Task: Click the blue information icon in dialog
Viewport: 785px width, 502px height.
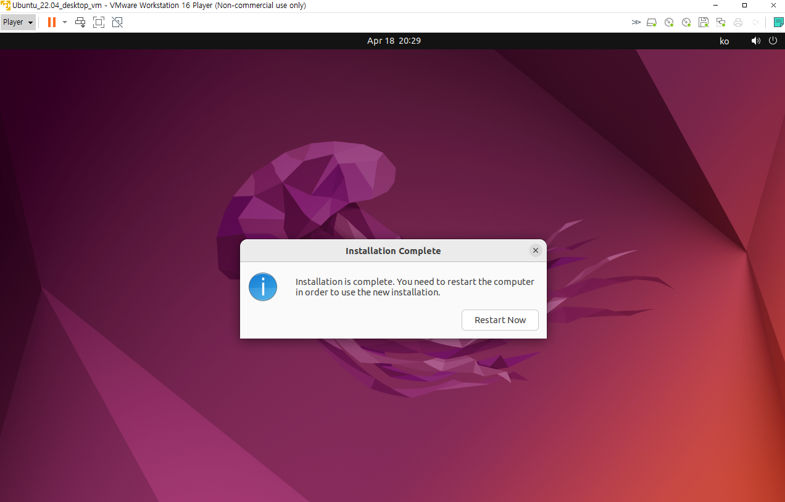Action: (263, 287)
